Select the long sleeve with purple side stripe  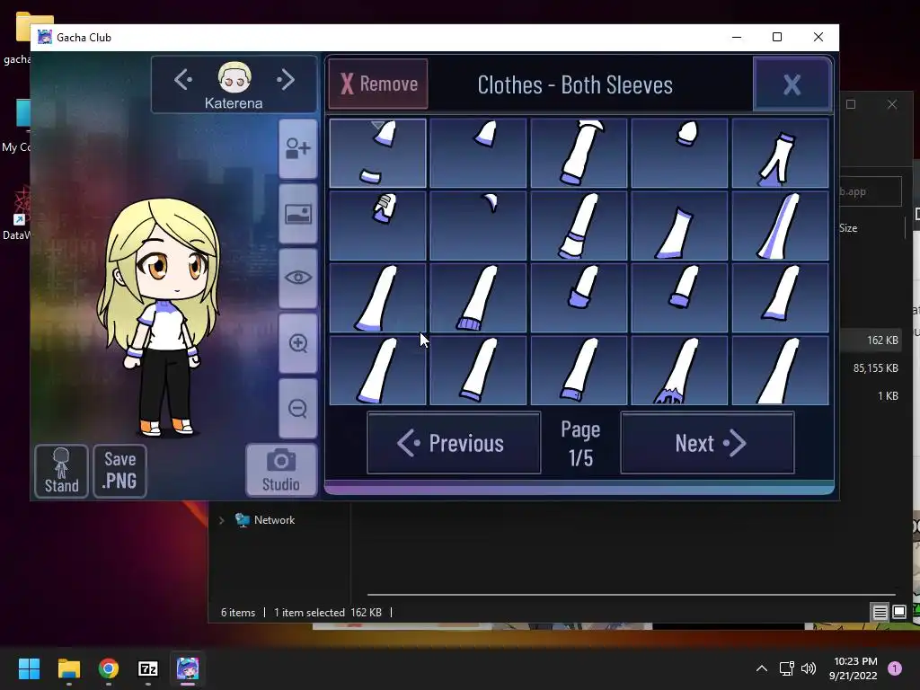click(x=781, y=226)
